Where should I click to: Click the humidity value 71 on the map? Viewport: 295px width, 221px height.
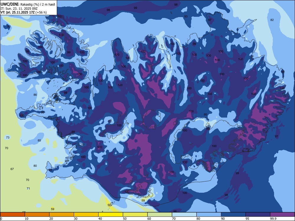tap(28, 189)
